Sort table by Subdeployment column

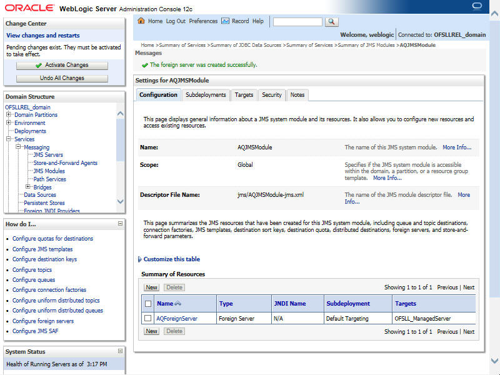tap(348, 304)
